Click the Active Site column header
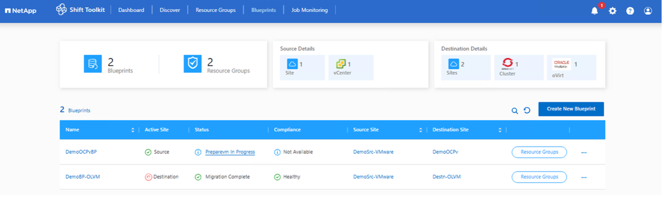Viewport: 664px width, 197px height. [x=157, y=130]
